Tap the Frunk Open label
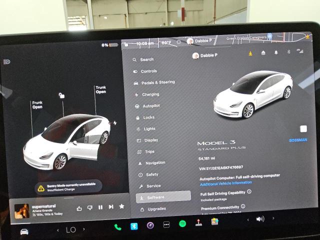320x240 pixels. pos(37,105)
